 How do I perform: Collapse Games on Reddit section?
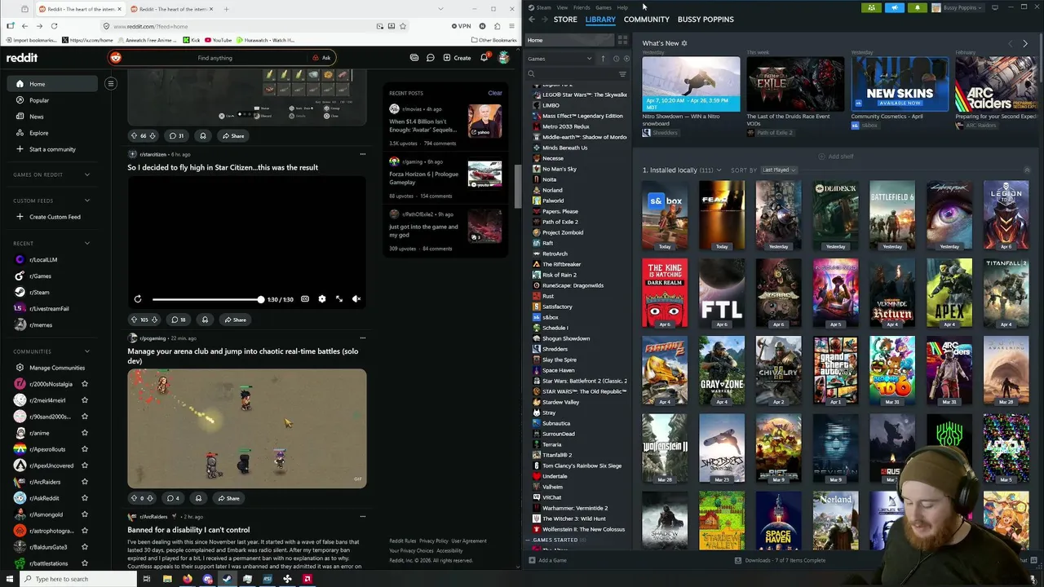[87, 174]
